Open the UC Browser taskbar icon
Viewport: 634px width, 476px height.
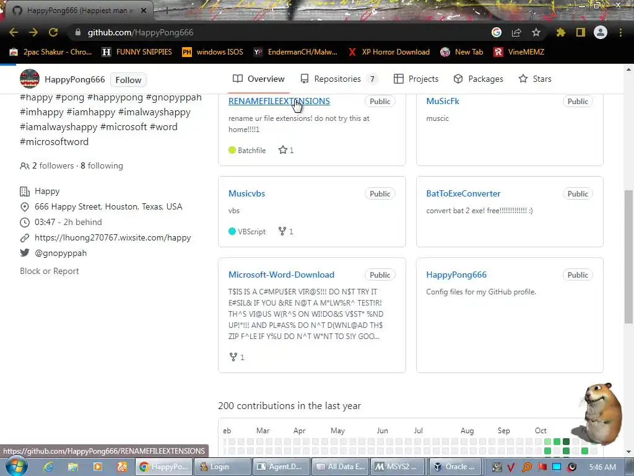click(x=122, y=467)
